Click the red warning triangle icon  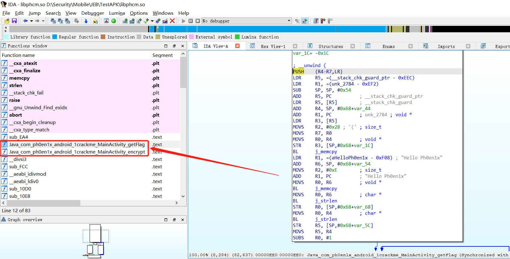[x=106, y=21]
